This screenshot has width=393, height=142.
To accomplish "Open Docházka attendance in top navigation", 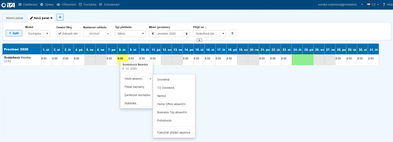I will coord(88,5).
